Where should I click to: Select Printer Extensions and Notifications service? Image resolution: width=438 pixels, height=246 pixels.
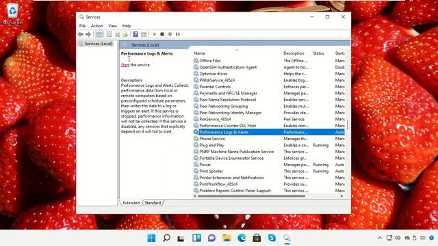[x=269, y=178]
